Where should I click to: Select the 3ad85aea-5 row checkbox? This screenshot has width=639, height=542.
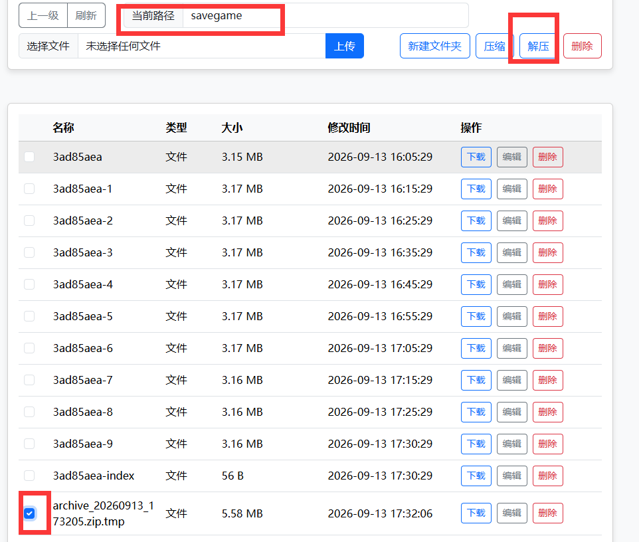pos(29,316)
